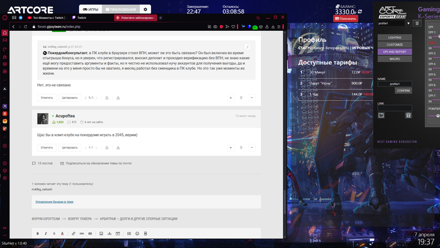Upvote the 5/5 post with plus button
Image resolution: width=440 pixels, height=248 pixels.
(231, 98)
